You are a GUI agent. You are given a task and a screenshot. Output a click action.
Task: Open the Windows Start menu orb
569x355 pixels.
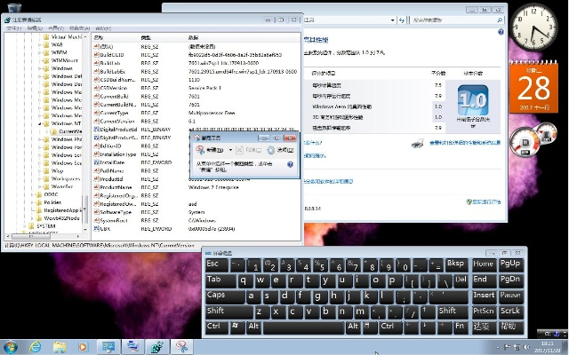coord(10,347)
